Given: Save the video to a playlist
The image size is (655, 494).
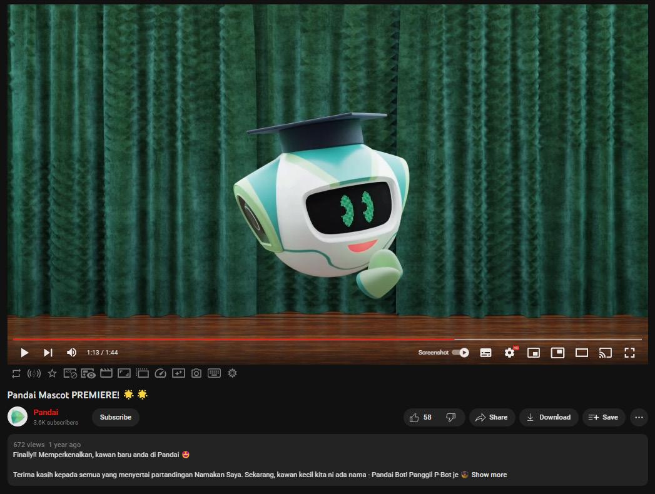Looking at the screenshot, I should point(604,417).
